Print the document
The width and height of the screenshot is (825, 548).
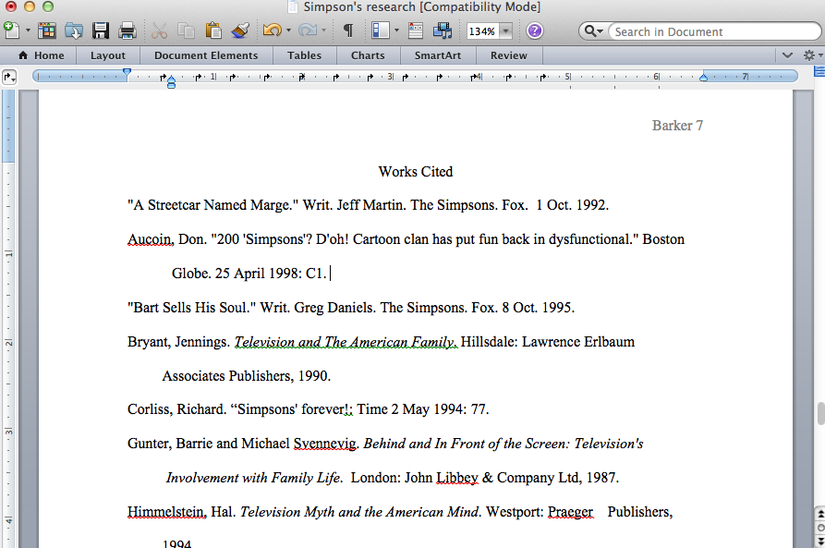coord(127,30)
